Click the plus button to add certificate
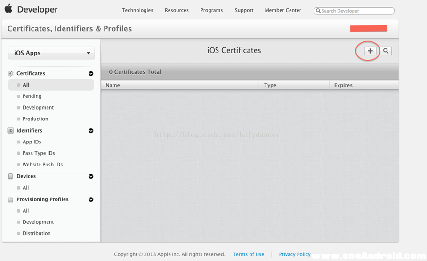Image resolution: width=427 pixels, height=261 pixels. (x=370, y=51)
